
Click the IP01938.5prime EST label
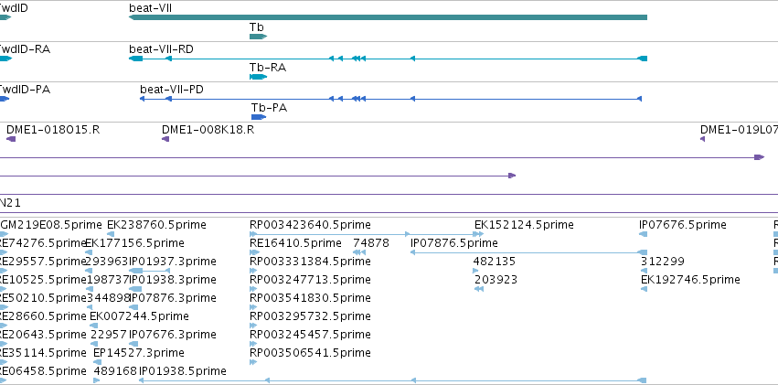[183, 371]
